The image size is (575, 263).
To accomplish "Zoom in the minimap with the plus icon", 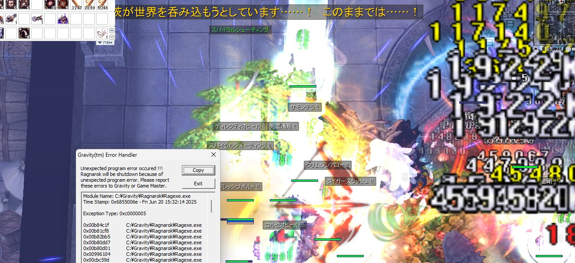I will (x=568, y=49).
